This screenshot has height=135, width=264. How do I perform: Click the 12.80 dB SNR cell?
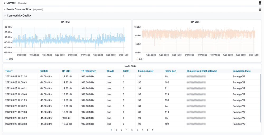pyautogui.click(x=67, y=82)
